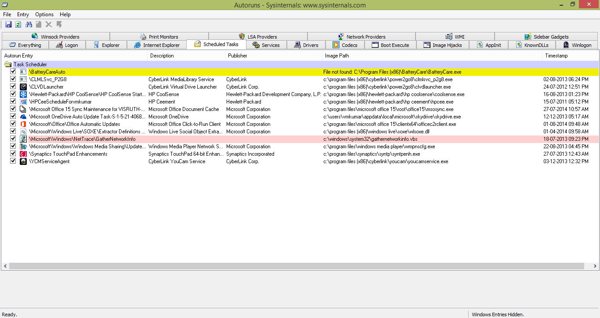Click the Windows Live SOXE entry icon

point(23,132)
